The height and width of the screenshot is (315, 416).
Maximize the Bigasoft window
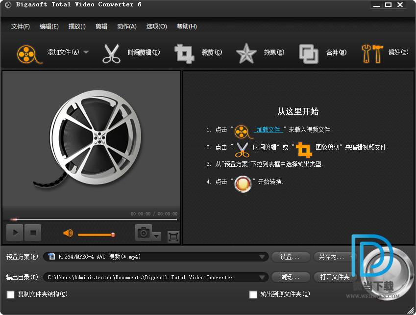pyautogui.click(x=389, y=5)
